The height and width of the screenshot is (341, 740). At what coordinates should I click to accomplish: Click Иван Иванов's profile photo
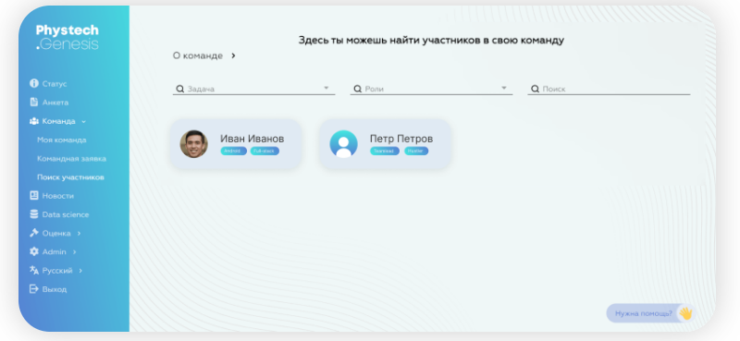pyautogui.click(x=193, y=144)
